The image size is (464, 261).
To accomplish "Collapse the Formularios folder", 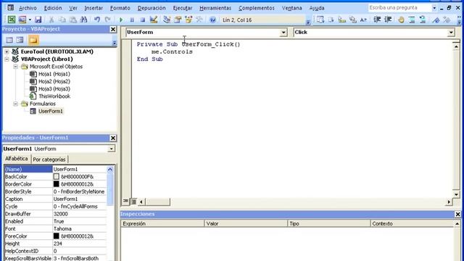I will coord(15,104).
